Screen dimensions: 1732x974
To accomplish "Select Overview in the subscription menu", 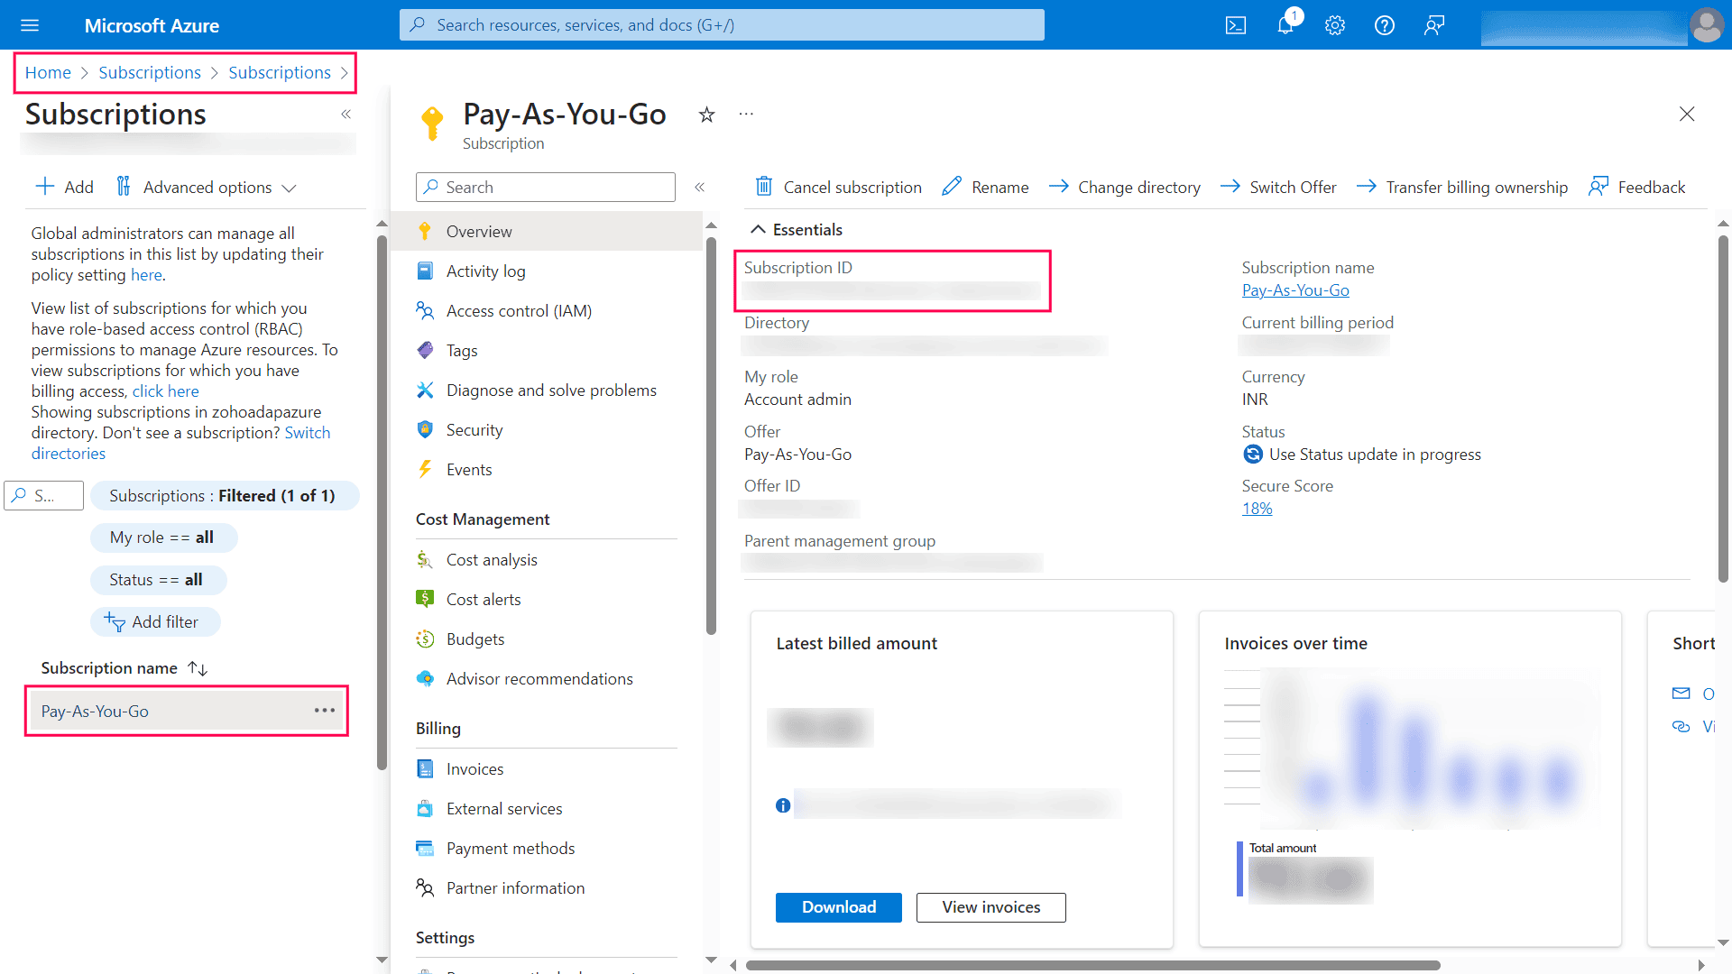I will click(479, 231).
